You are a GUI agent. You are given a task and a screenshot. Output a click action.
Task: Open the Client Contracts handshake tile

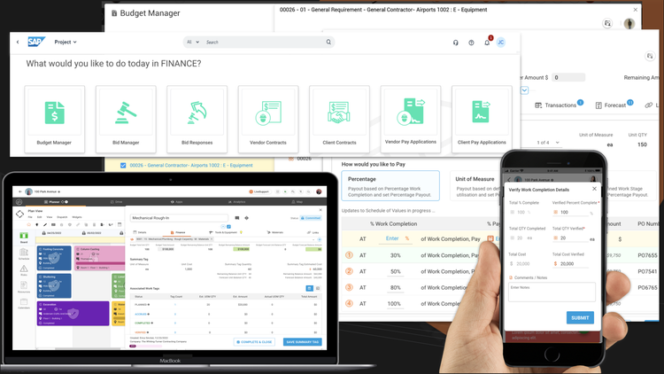[339, 119]
